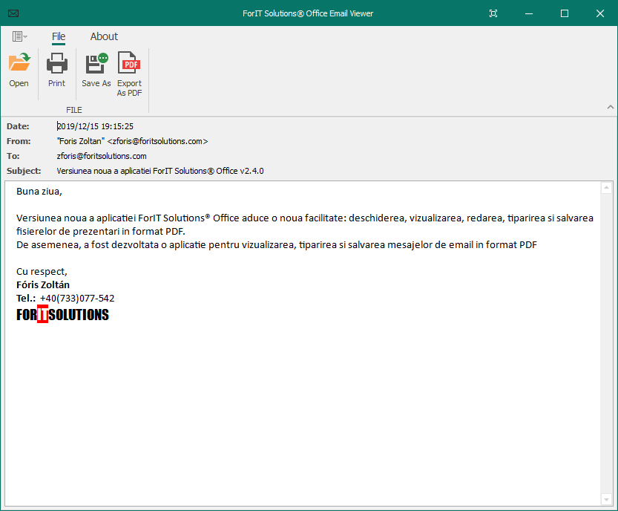The width and height of the screenshot is (618, 511).
Task: Print the current email message
Action: point(56,70)
